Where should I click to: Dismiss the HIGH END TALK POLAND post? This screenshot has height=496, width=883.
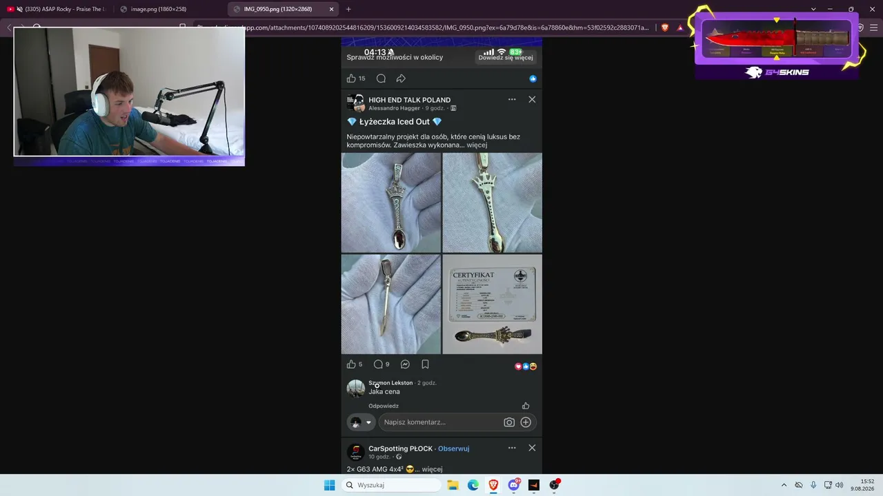click(532, 99)
